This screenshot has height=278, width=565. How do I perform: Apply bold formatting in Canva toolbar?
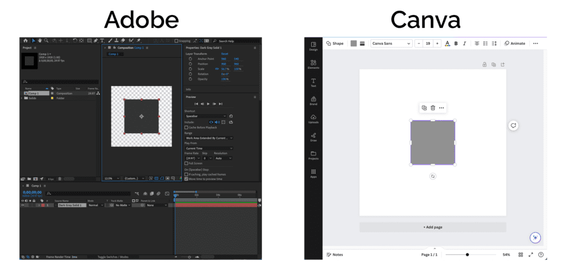click(x=456, y=43)
